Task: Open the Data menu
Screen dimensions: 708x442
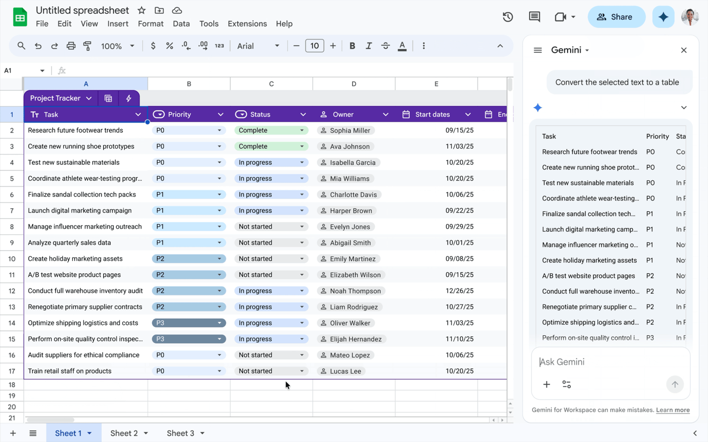Action: tap(181, 23)
